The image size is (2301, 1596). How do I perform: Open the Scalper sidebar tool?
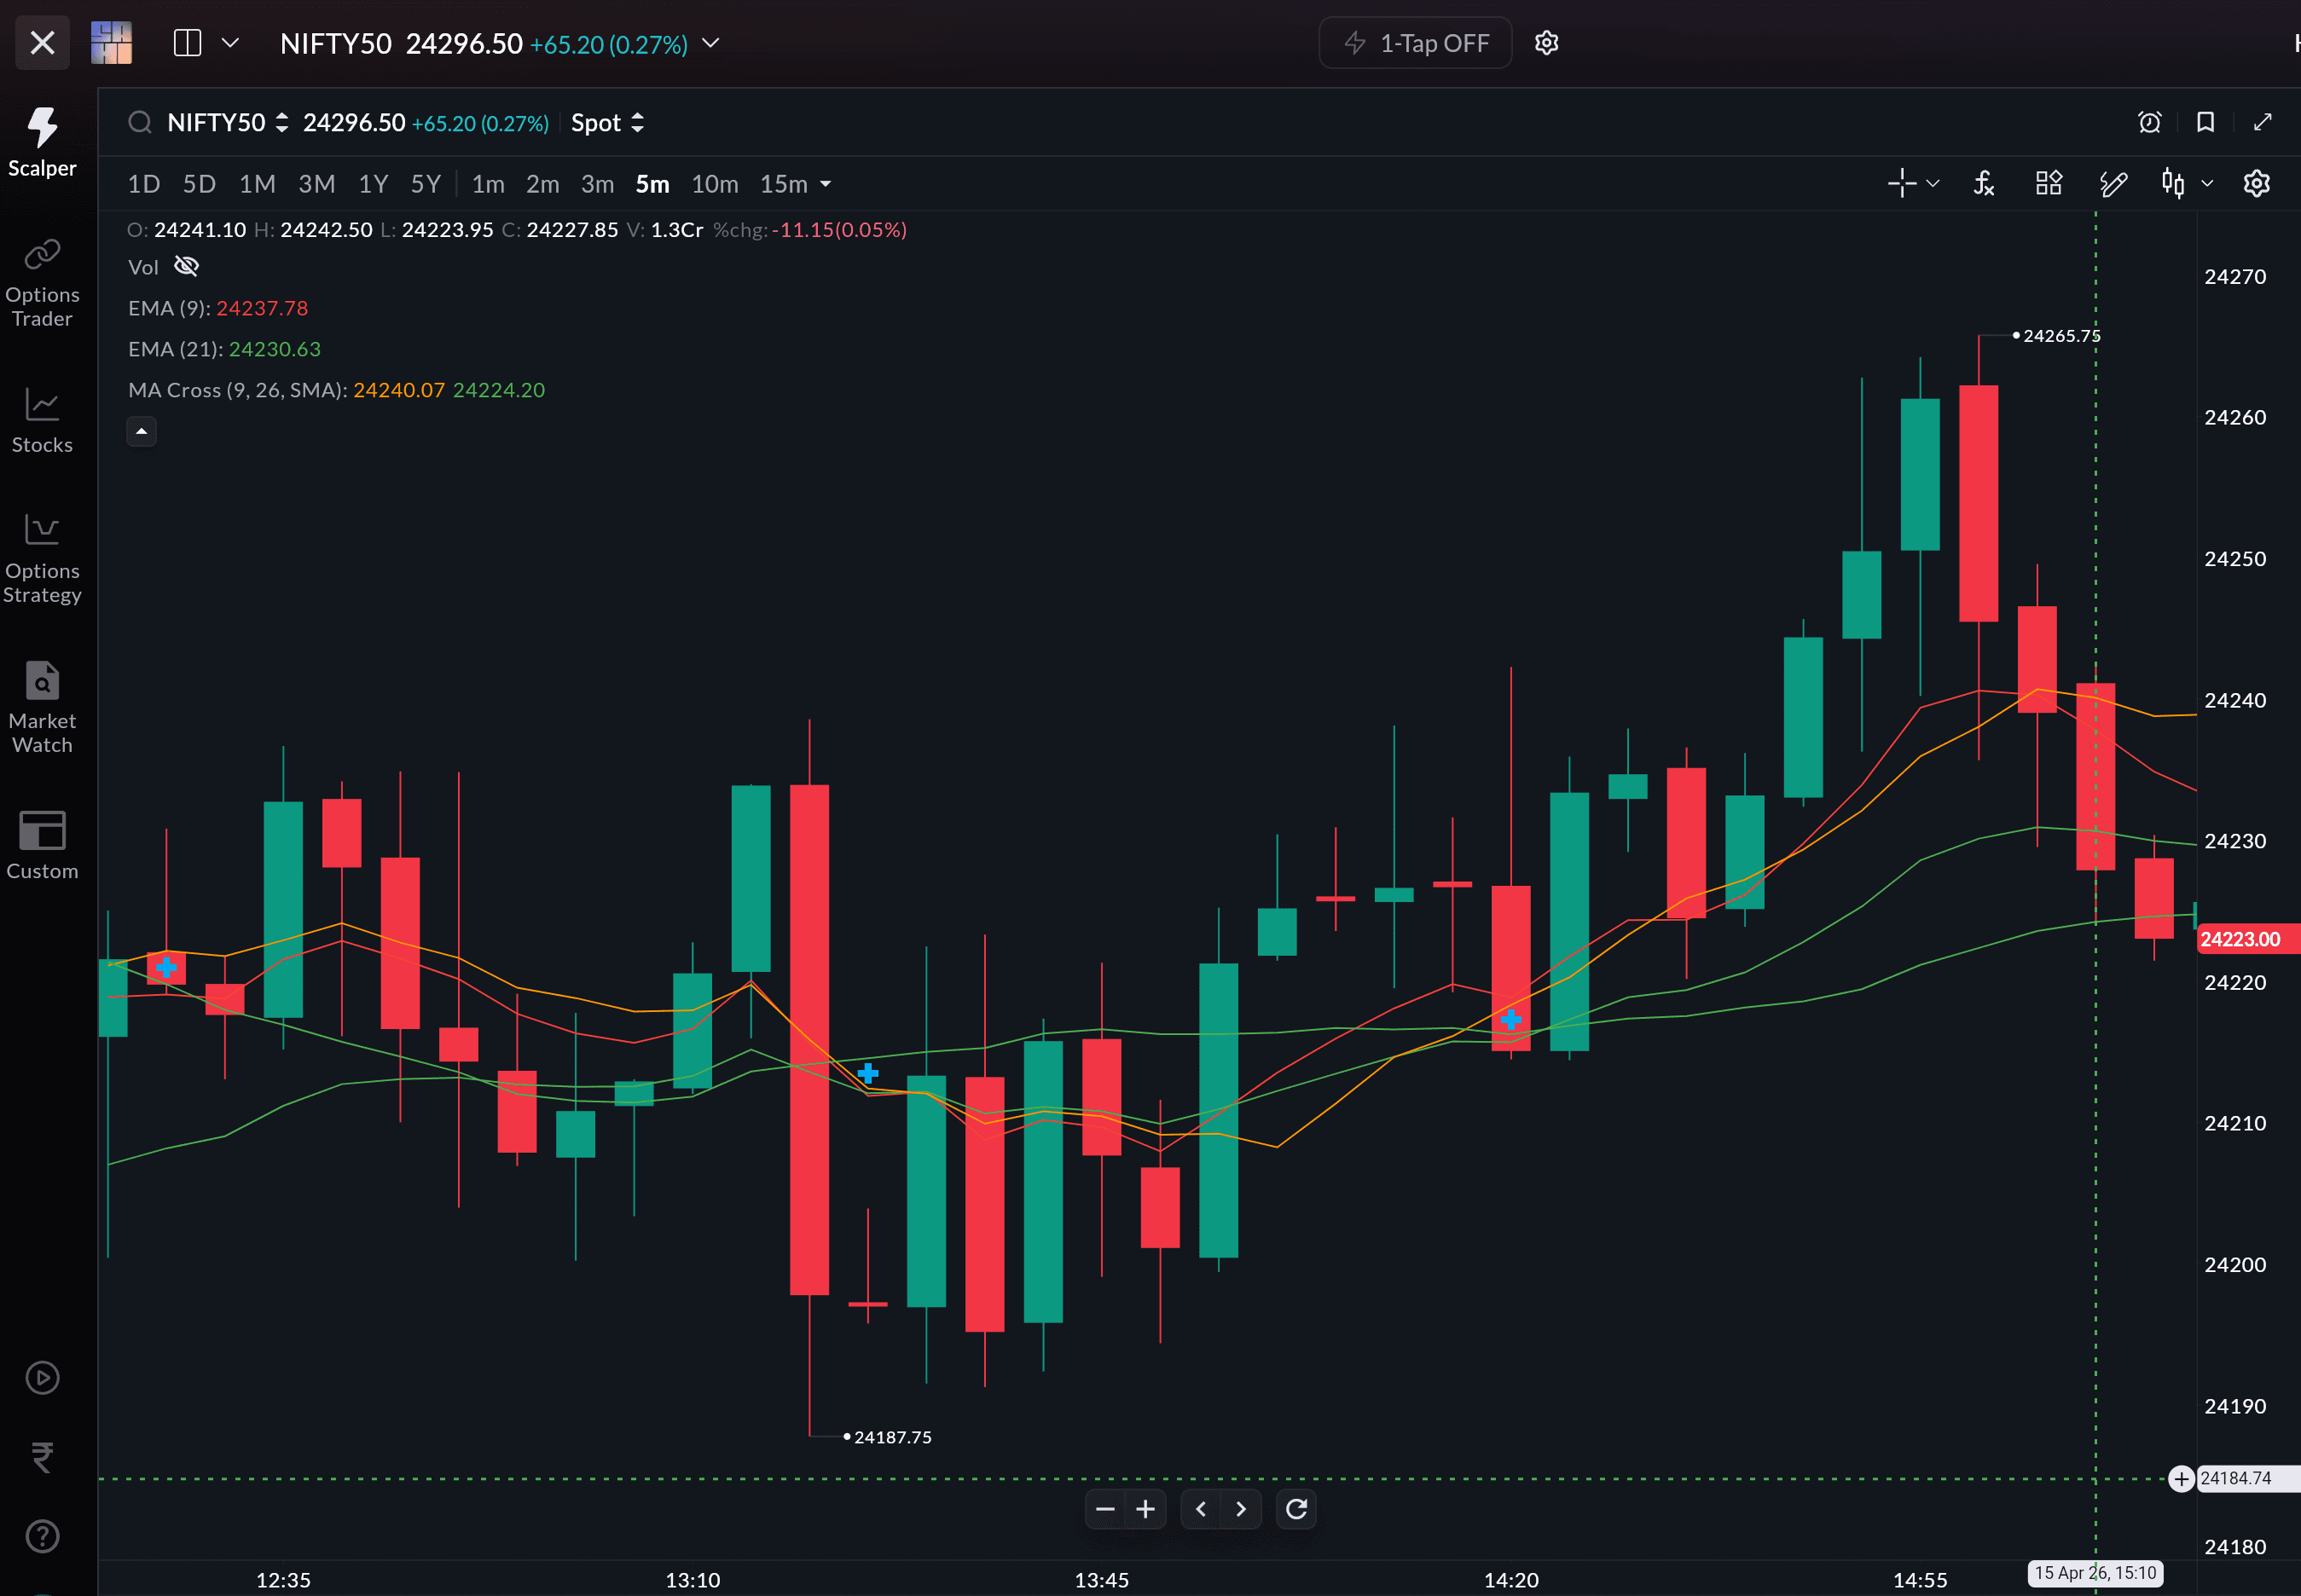tap(42, 142)
